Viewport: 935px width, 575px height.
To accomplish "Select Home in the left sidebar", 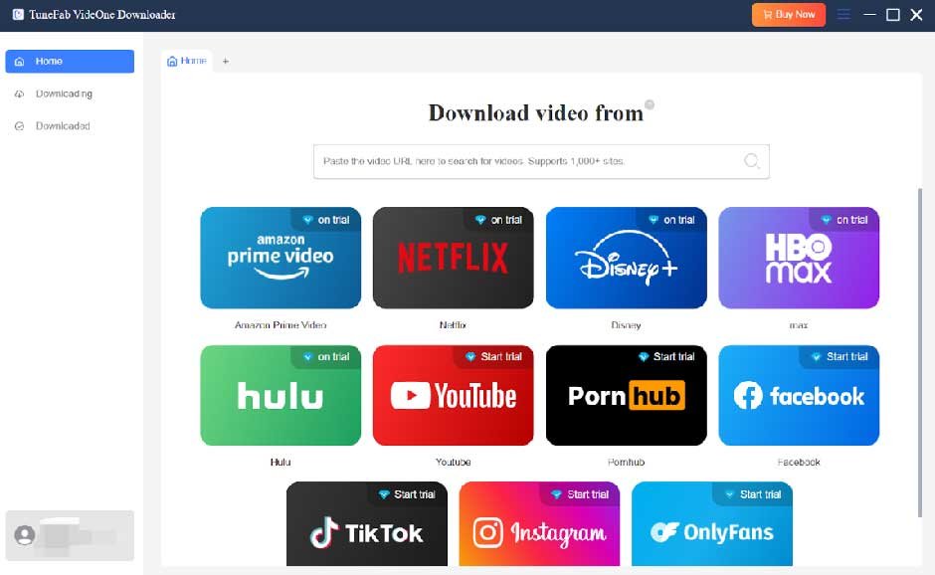I will click(70, 61).
